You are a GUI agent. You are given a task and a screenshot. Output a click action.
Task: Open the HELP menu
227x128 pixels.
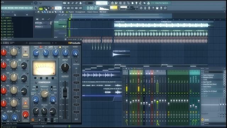tap(31, 8)
